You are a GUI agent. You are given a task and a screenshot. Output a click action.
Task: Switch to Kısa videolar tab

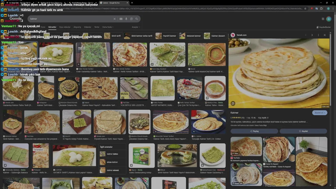65,27
